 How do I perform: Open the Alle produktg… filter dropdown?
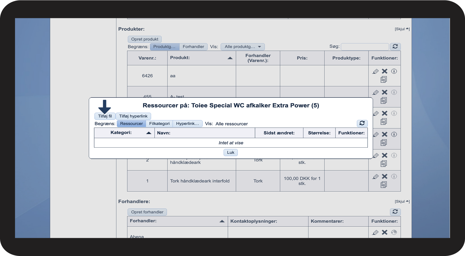point(242,47)
